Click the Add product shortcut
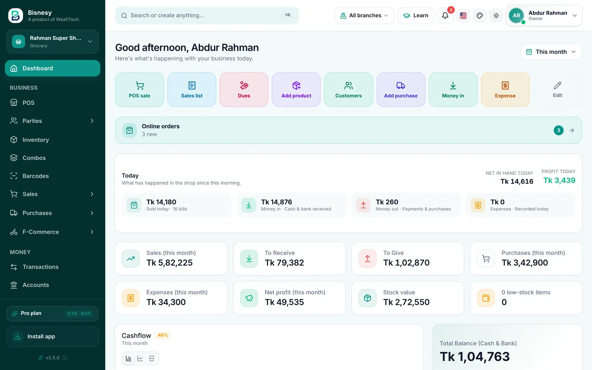 pyautogui.click(x=296, y=90)
